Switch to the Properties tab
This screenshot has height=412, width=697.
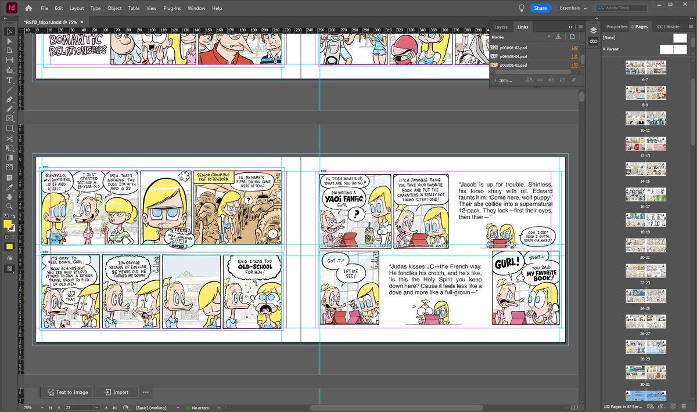click(617, 27)
